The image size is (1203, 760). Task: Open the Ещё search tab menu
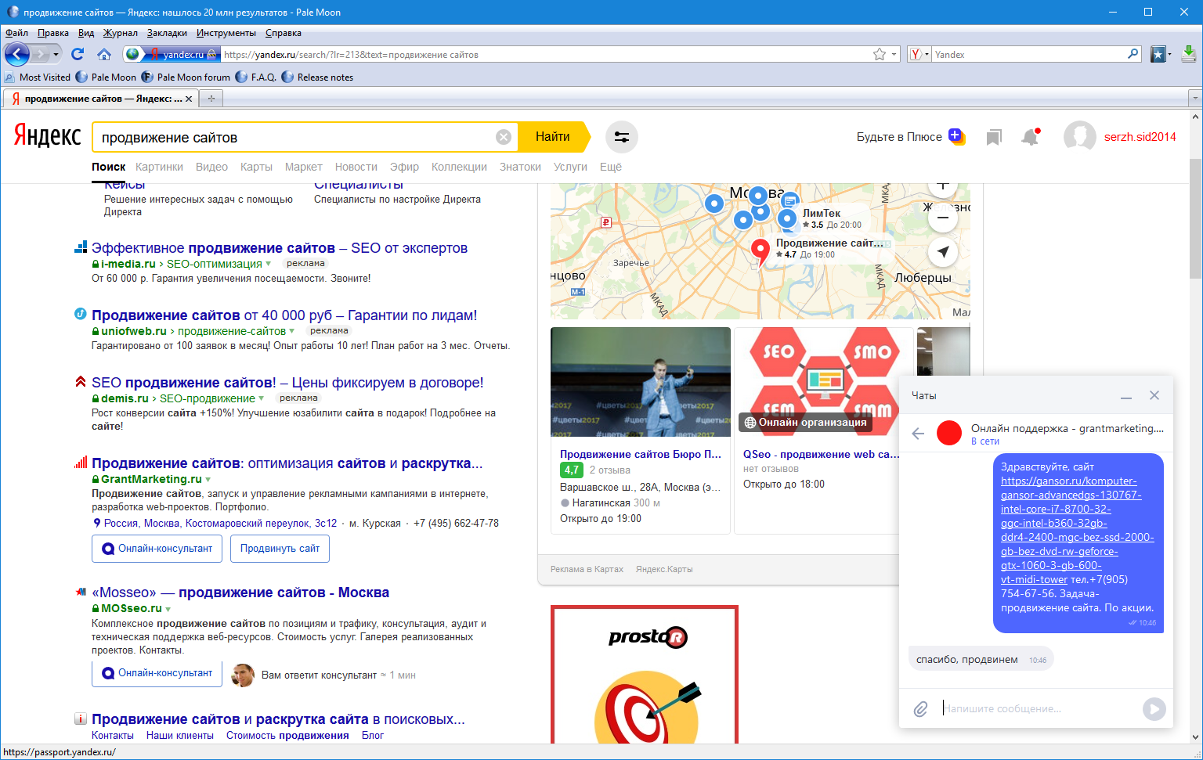pyautogui.click(x=611, y=167)
